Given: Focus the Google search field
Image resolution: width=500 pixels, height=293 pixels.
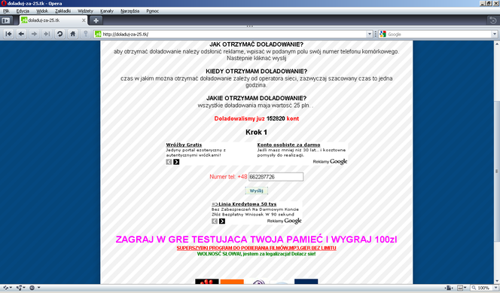Looking at the screenshot, I should (439, 34).
